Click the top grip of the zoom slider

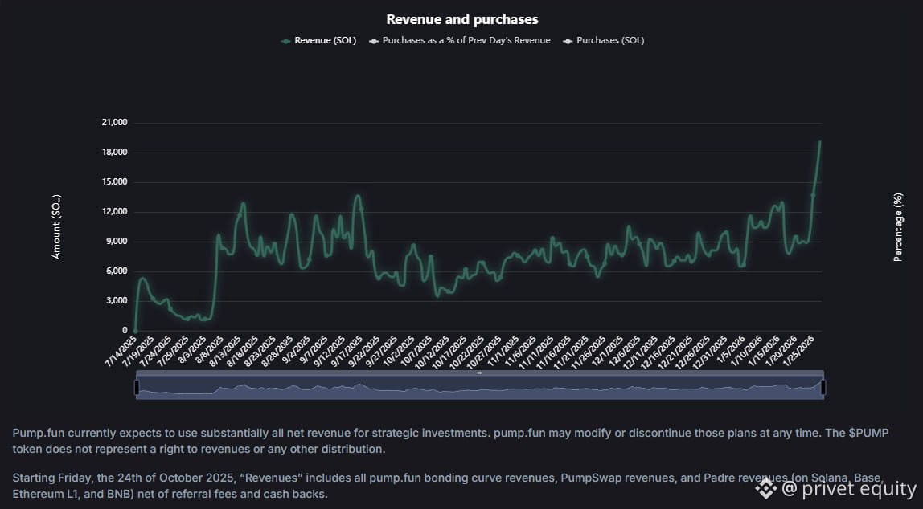click(x=480, y=373)
